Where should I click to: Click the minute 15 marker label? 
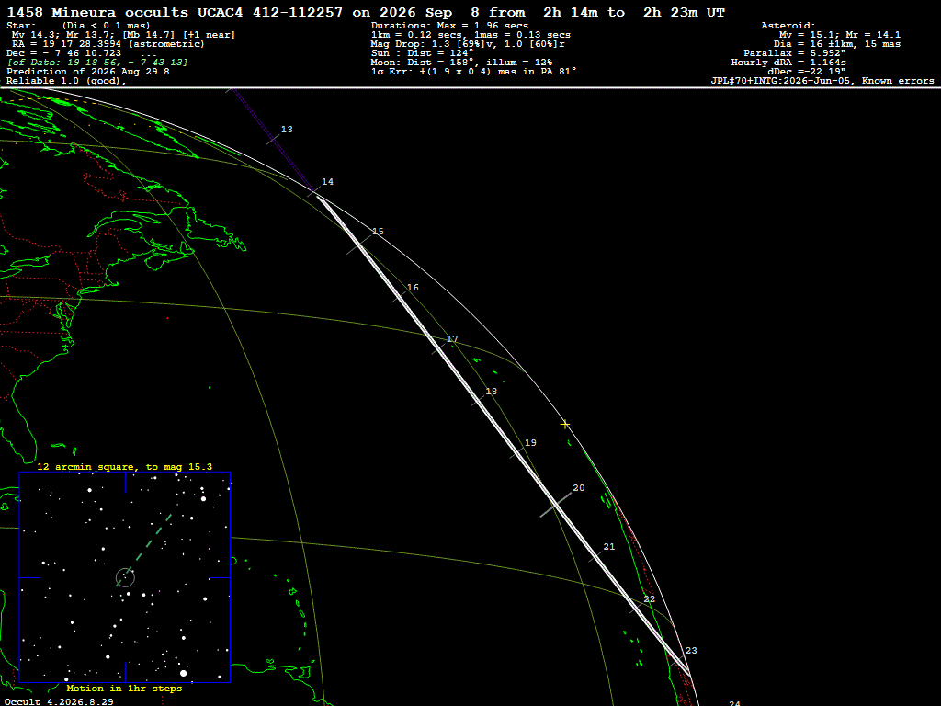coord(378,231)
